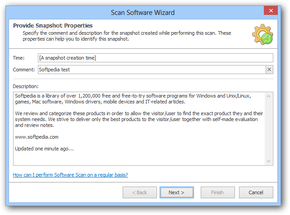Clear the Comment field with X icon
The image size is (290, 215).
[269, 70]
